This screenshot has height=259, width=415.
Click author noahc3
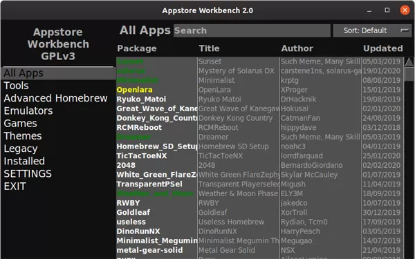(293, 146)
